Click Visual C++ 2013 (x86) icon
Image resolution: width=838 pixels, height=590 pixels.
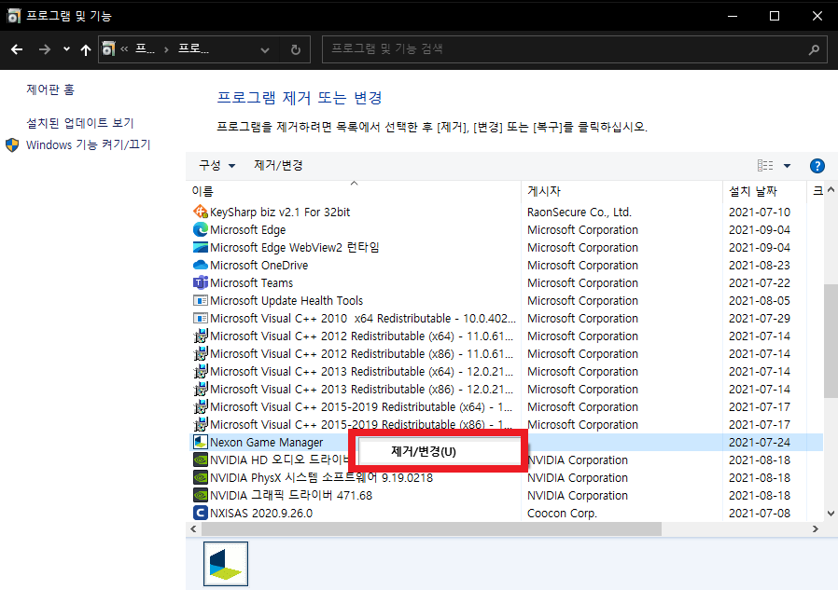click(x=201, y=389)
